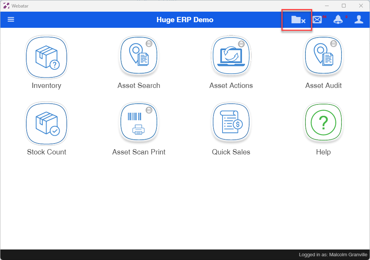Minimize the Webatar window

[x=327, y=6]
